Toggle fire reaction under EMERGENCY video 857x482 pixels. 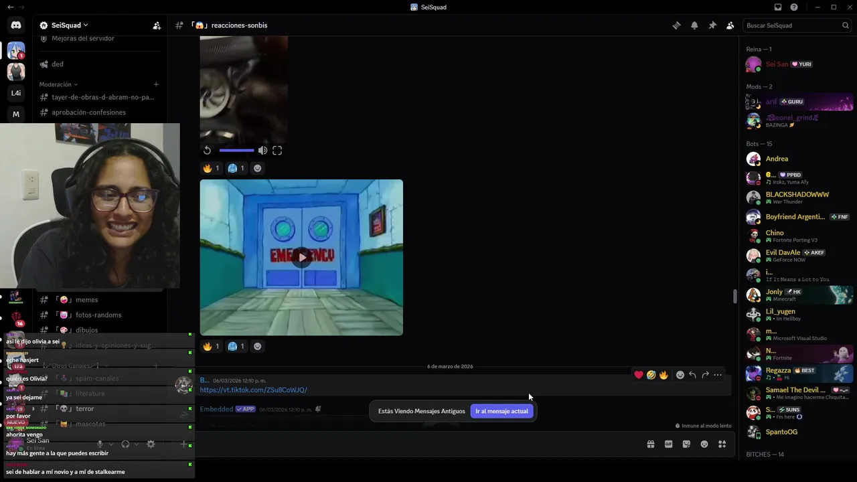(211, 346)
